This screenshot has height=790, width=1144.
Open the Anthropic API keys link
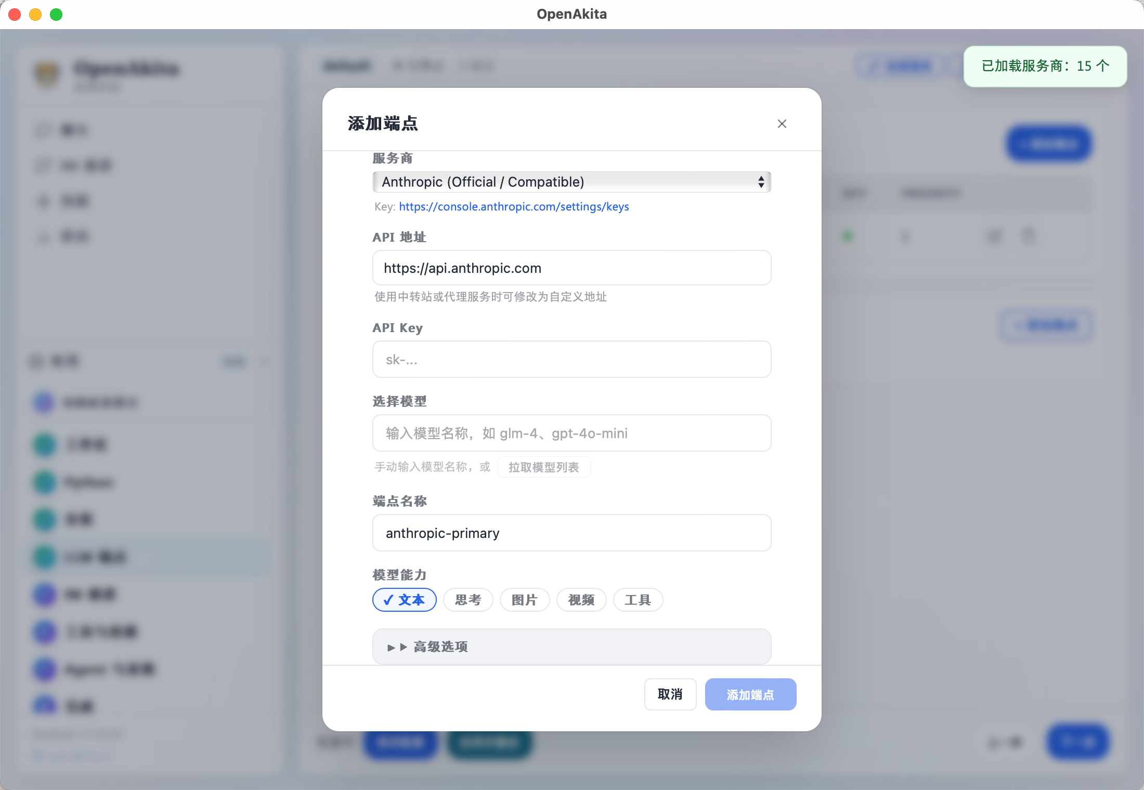point(514,206)
